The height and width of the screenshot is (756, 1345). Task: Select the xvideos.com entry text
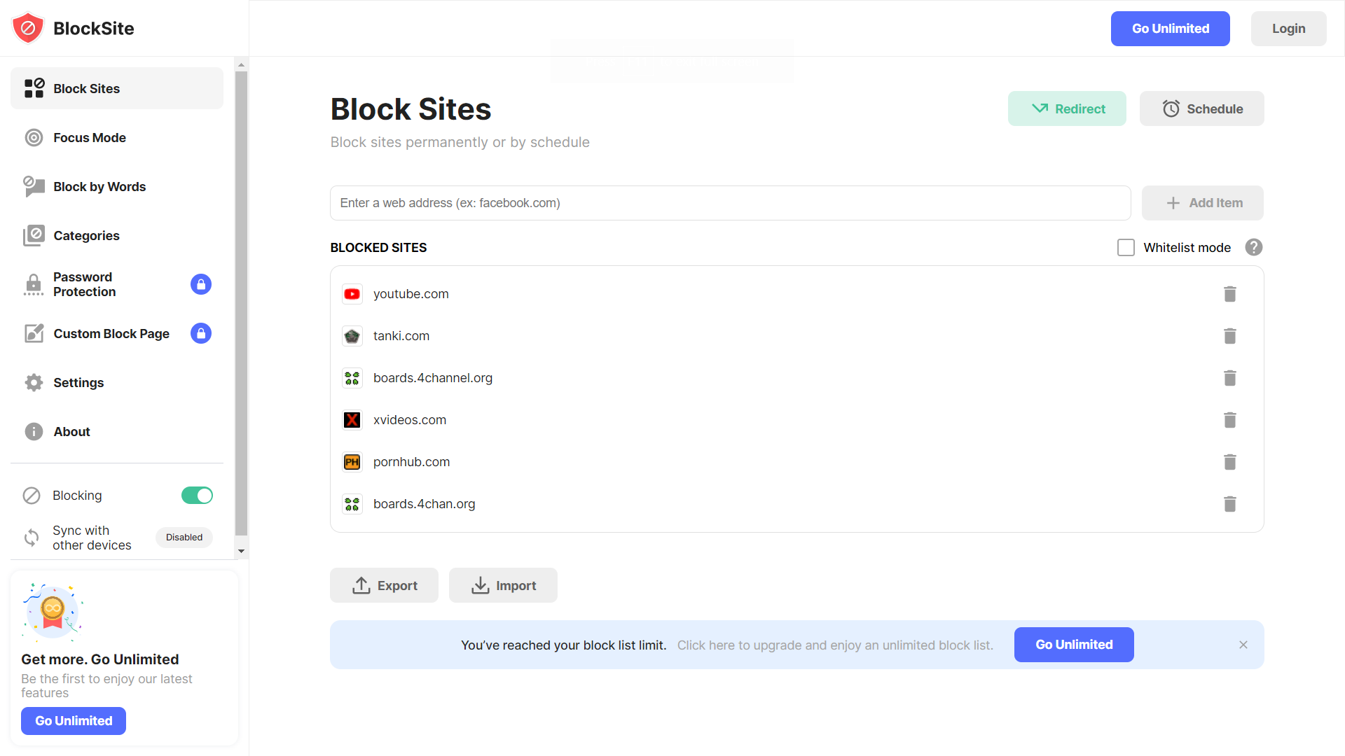(410, 420)
